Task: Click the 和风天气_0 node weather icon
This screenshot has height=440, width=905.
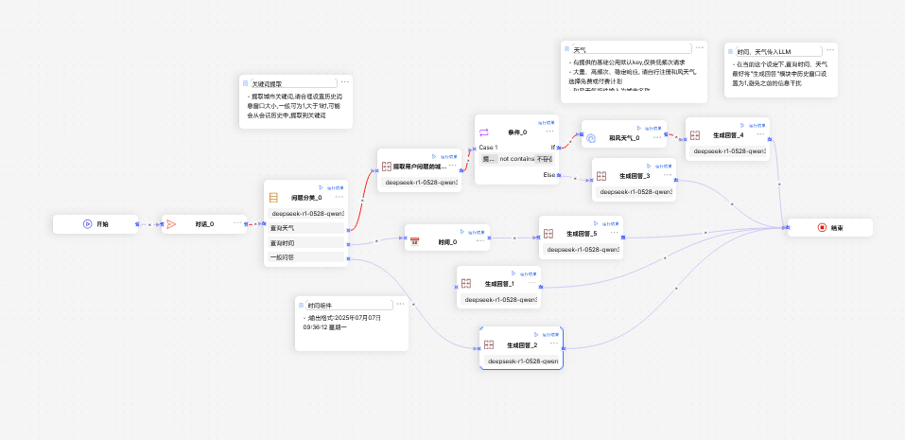Action: (x=591, y=138)
